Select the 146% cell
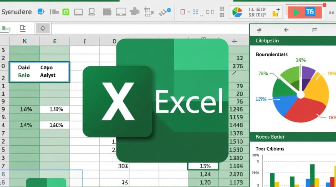This screenshot has width=336, height=187. pos(54,125)
